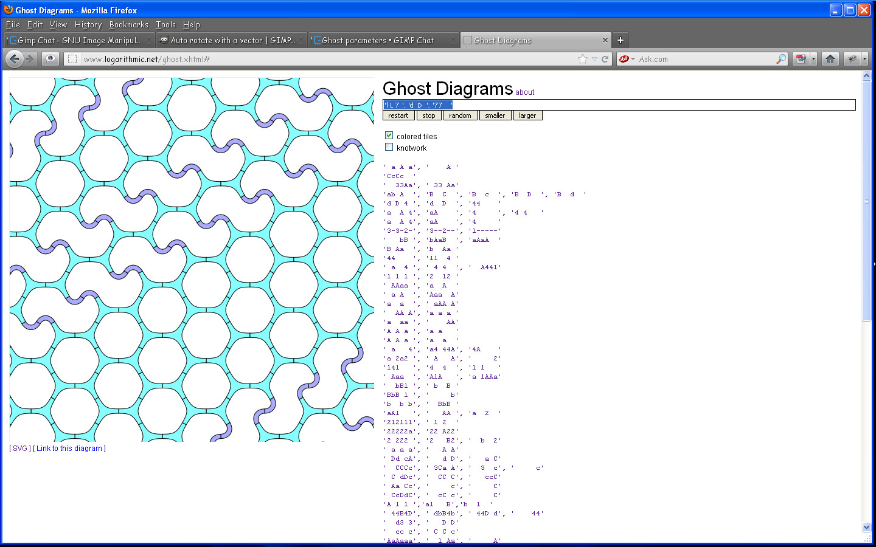The height and width of the screenshot is (547, 876).
Task: Open the Bookmarks menu
Action: [x=129, y=25]
